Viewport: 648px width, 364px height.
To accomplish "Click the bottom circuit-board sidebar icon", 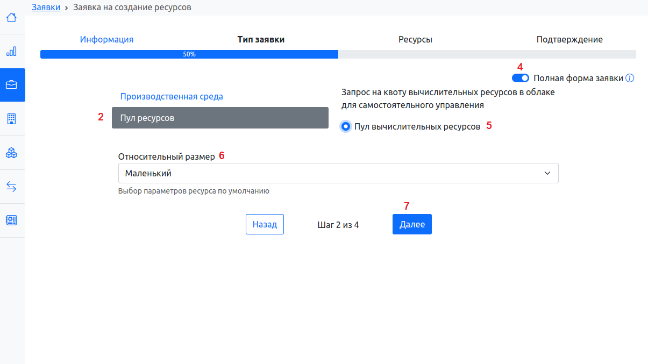I will pyautogui.click(x=11, y=220).
